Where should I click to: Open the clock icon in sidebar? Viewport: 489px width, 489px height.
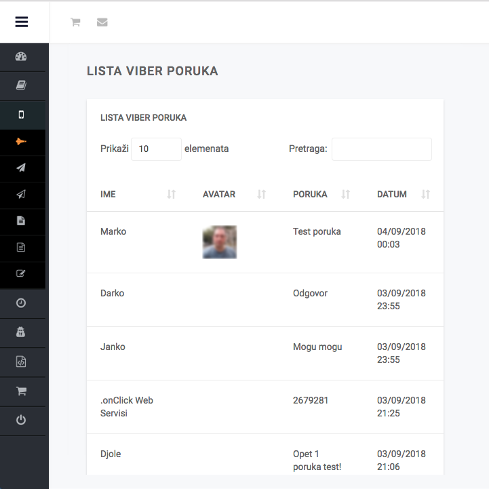[21, 303]
